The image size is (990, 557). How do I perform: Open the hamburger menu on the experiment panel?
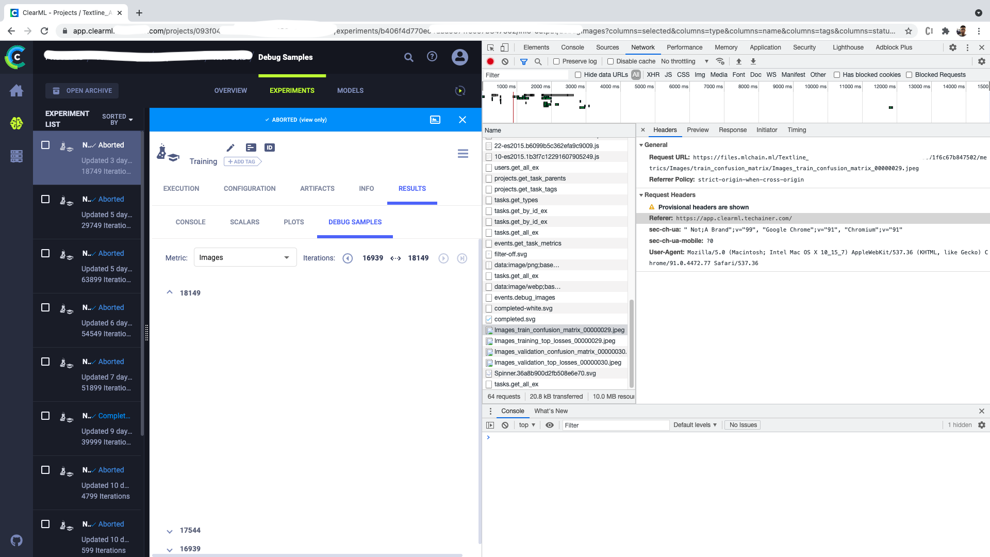[463, 153]
